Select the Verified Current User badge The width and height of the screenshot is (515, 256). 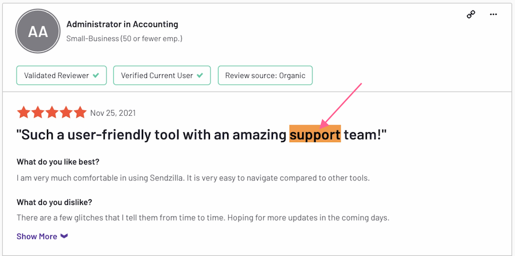pos(162,76)
